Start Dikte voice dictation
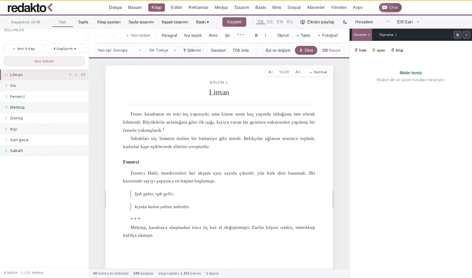 pos(306,50)
